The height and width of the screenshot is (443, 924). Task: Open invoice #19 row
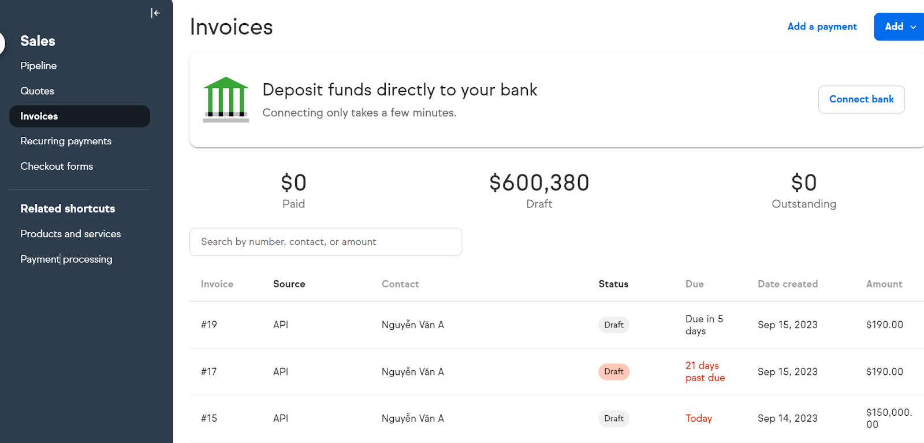coord(557,325)
